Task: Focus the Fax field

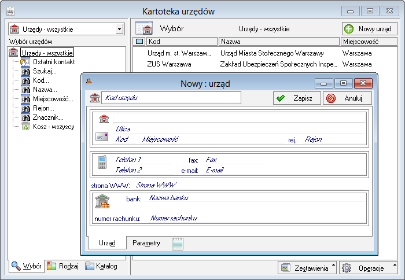Action: 234,160
